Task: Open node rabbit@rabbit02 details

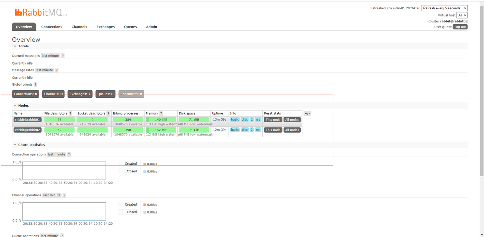Action: [28, 130]
